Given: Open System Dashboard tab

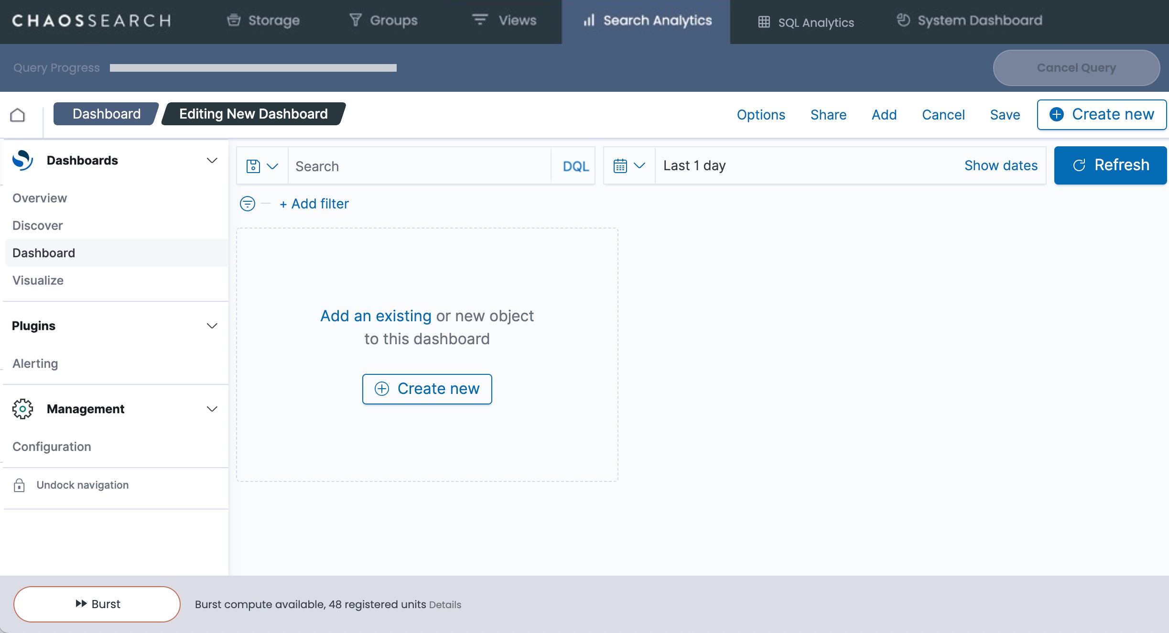Looking at the screenshot, I should click(x=969, y=21).
